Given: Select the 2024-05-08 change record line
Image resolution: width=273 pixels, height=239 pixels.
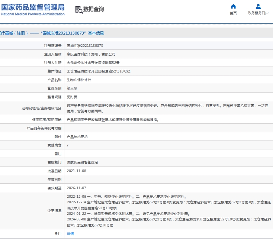Looking at the screenshot, I should [x=169, y=222].
